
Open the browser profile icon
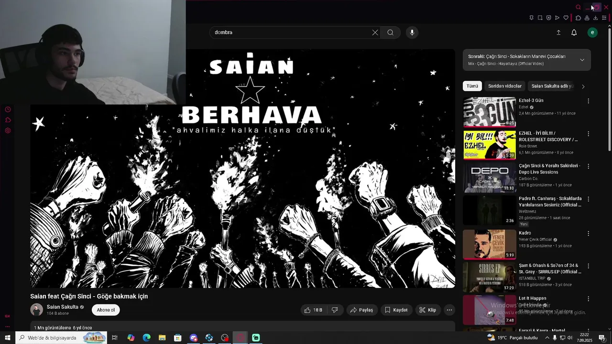coord(587,18)
